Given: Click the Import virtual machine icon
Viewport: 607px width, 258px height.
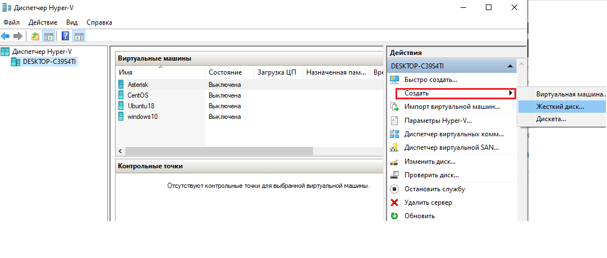Looking at the screenshot, I should pos(394,107).
